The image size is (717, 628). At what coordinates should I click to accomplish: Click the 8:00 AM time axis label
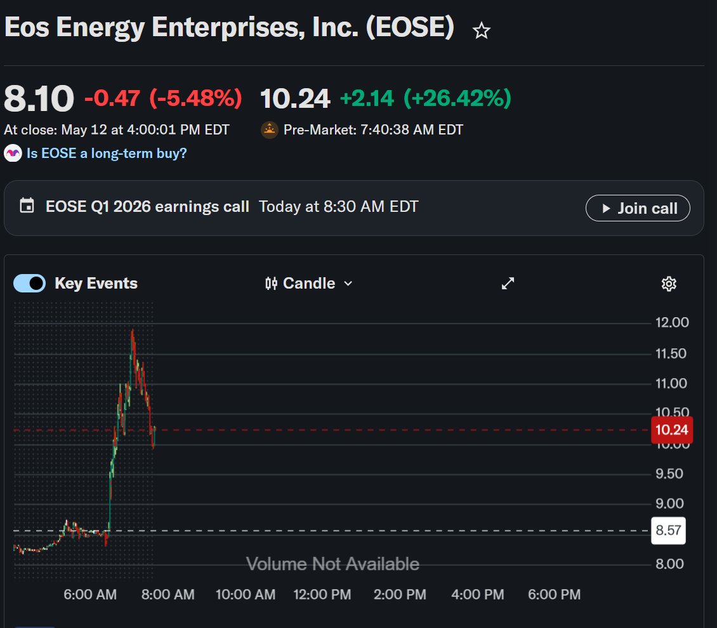(x=168, y=594)
